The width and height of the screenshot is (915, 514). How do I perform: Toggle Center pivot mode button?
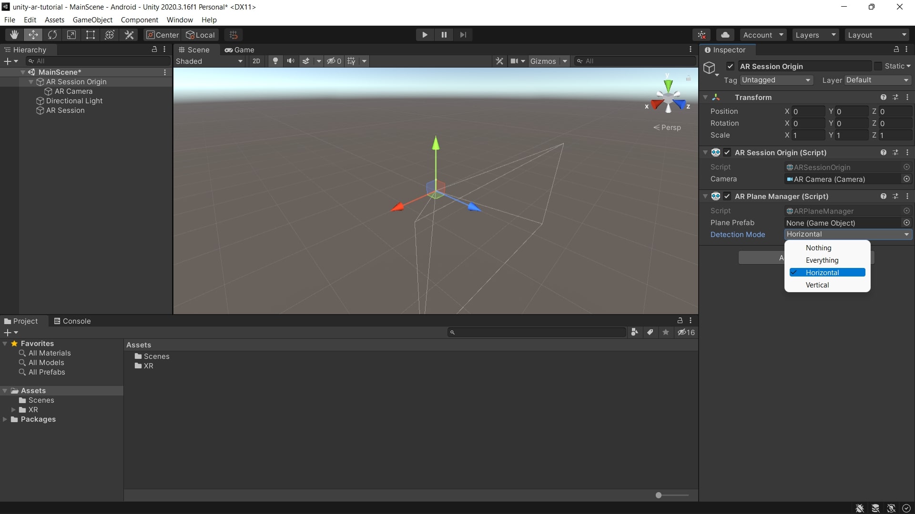tap(163, 35)
